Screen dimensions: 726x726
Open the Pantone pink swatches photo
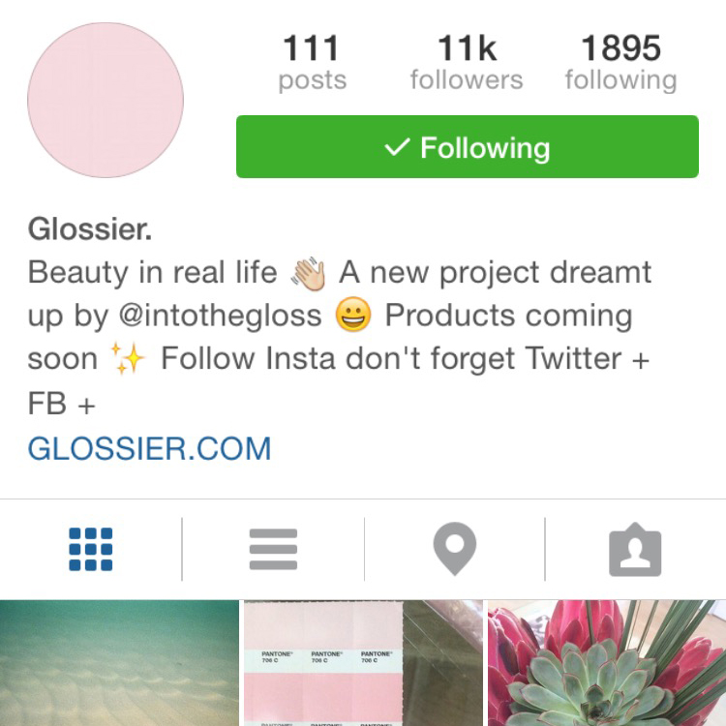click(x=363, y=663)
